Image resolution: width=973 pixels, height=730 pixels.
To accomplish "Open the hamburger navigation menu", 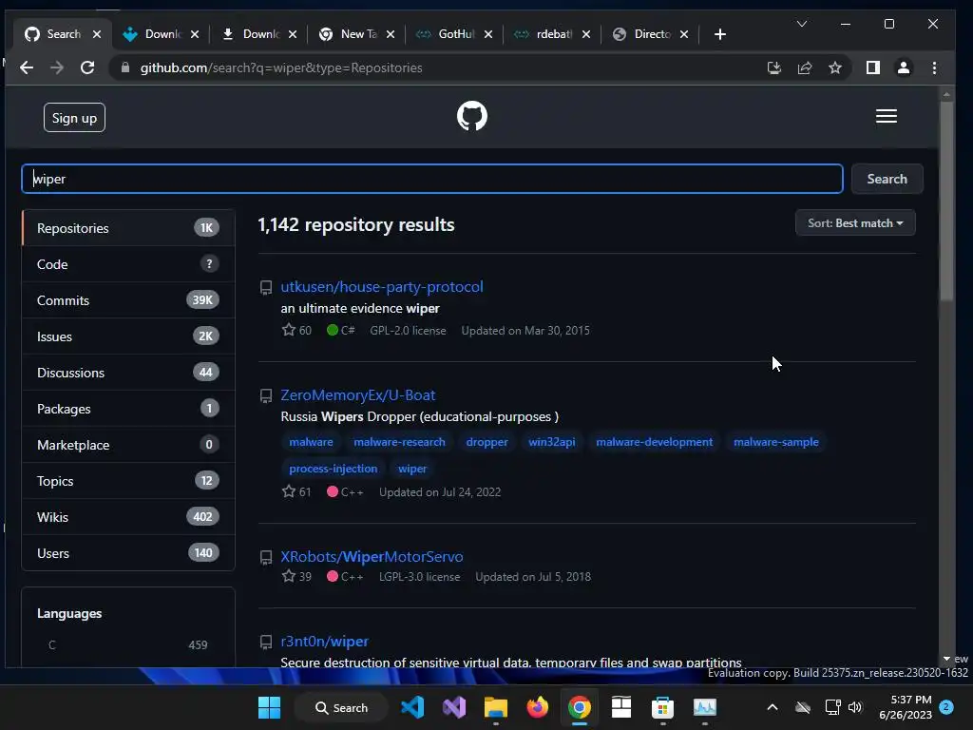I will coord(887,116).
